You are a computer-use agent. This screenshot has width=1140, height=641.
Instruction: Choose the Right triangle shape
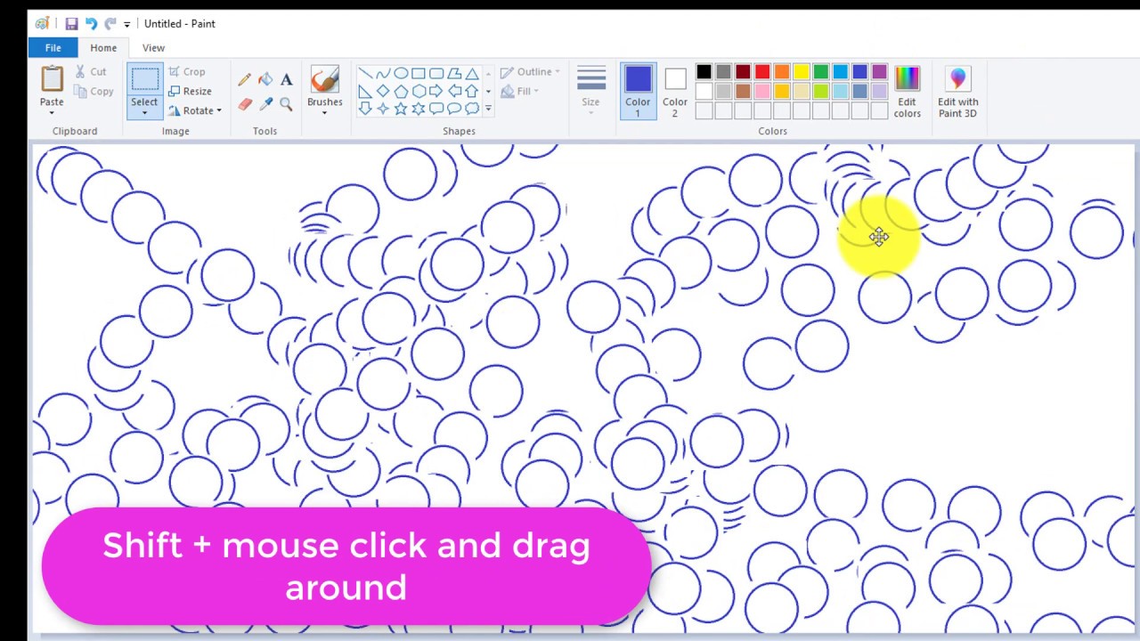365,91
